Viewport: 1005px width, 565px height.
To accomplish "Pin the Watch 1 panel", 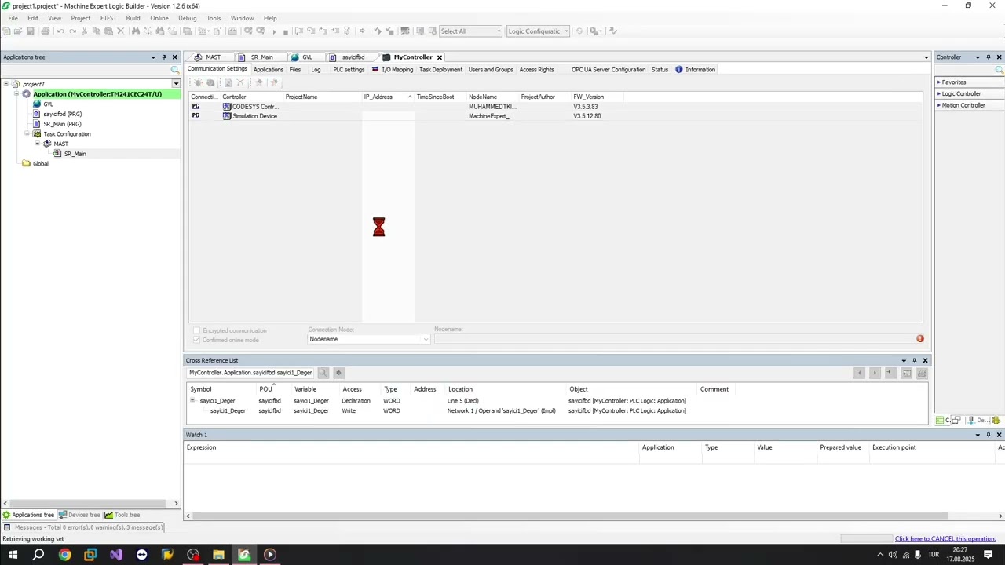I will 989,435.
